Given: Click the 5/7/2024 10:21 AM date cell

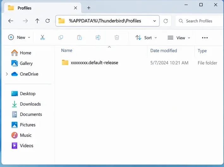Looking at the screenshot, I should pyautogui.click(x=169, y=63).
